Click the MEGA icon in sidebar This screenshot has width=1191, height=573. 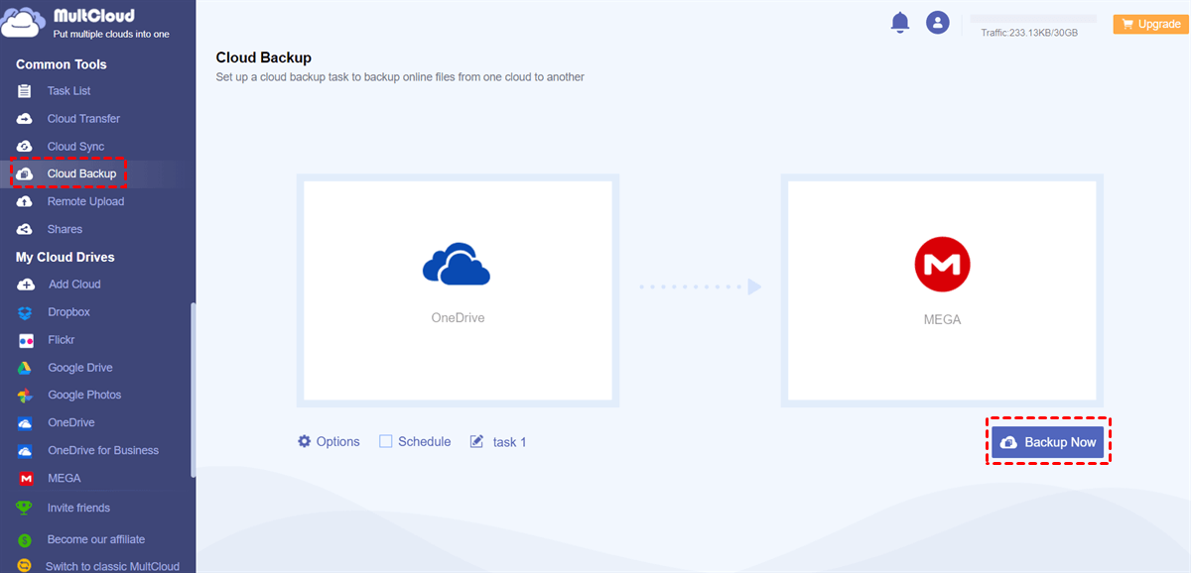tap(25, 479)
